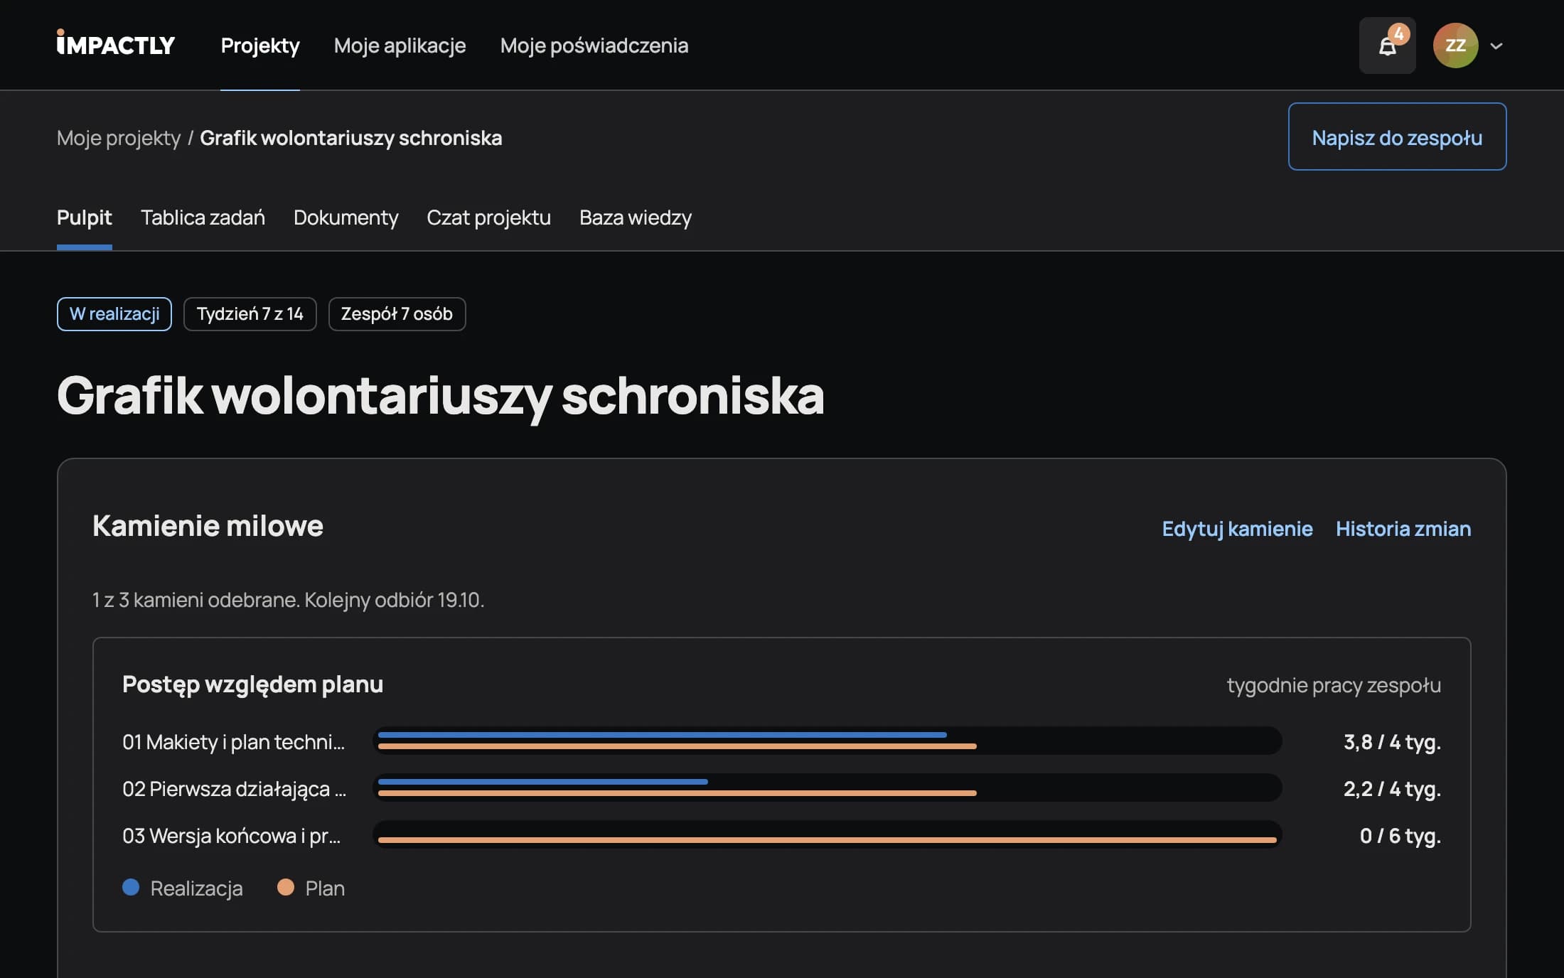This screenshot has width=1564, height=978.
Task: Click the orange Plan legend dot
Action: tap(286, 887)
